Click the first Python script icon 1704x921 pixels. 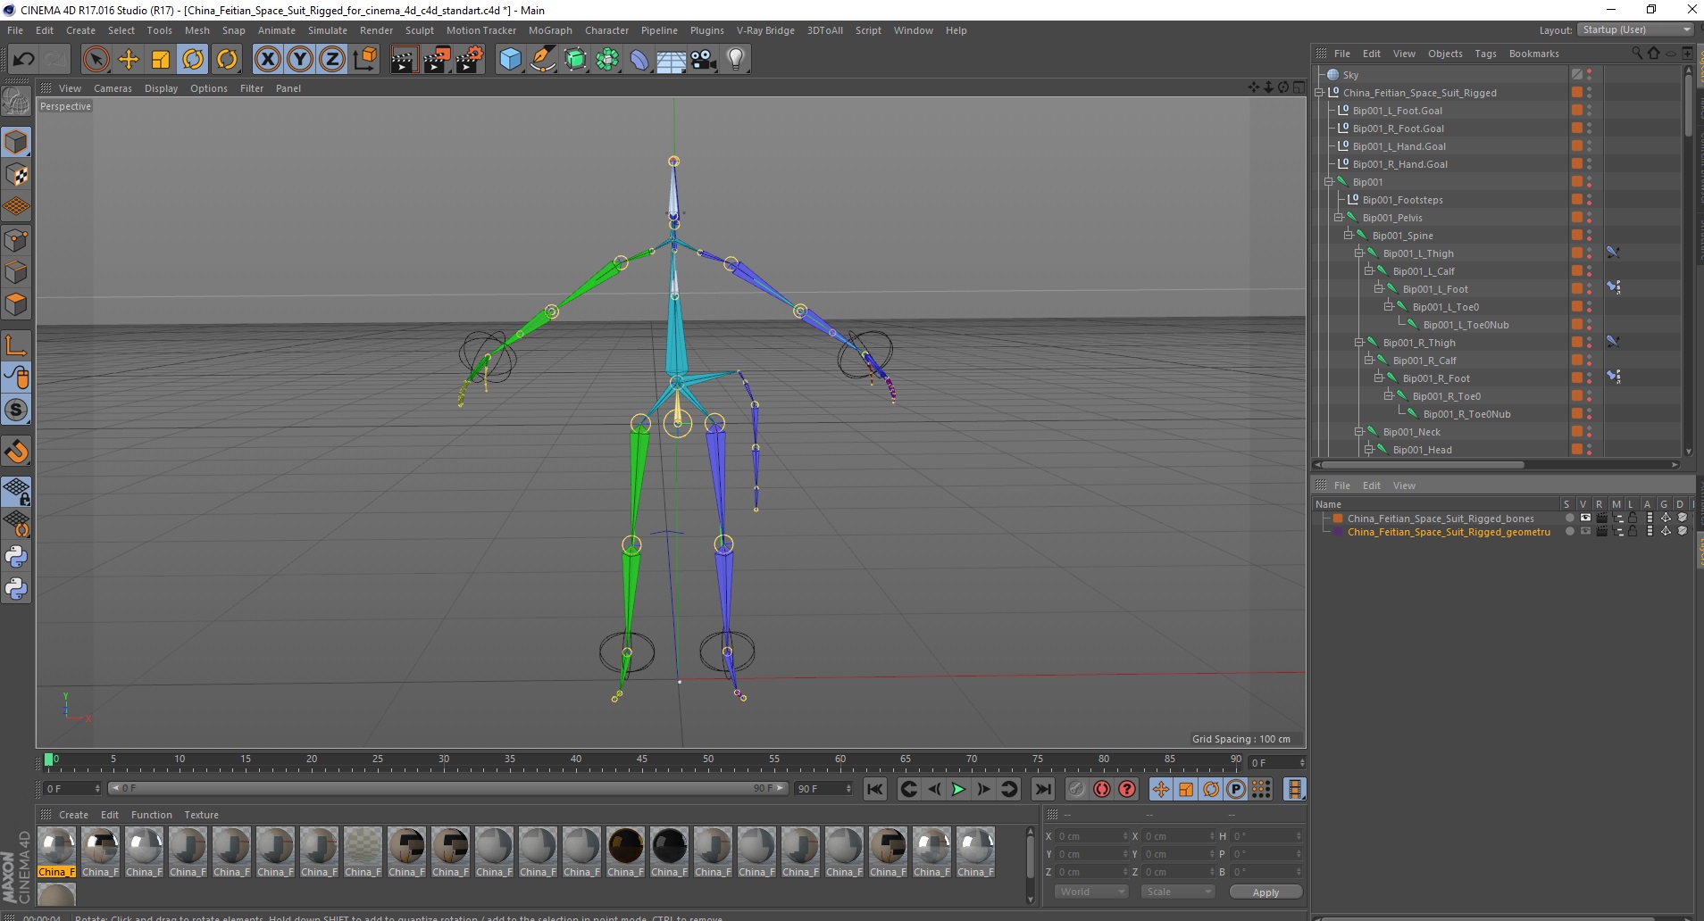click(16, 557)
